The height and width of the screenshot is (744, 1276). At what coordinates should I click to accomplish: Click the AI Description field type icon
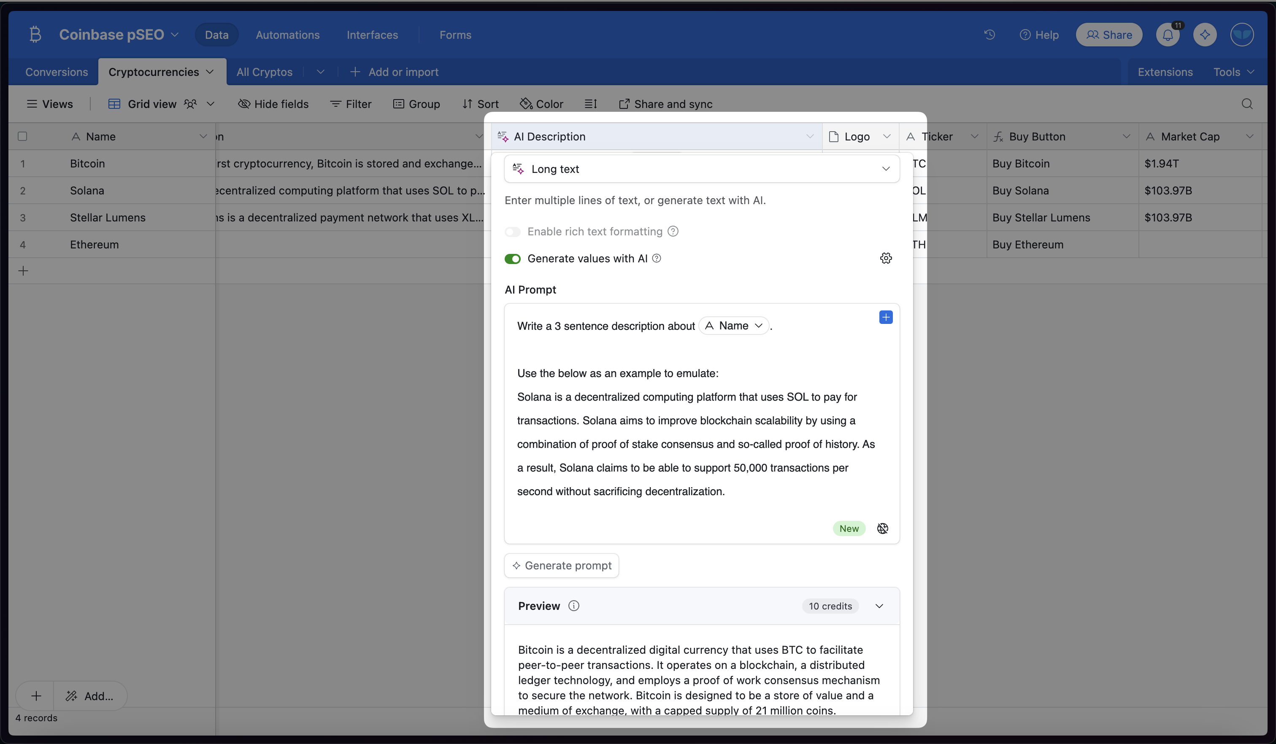point(503,137)
